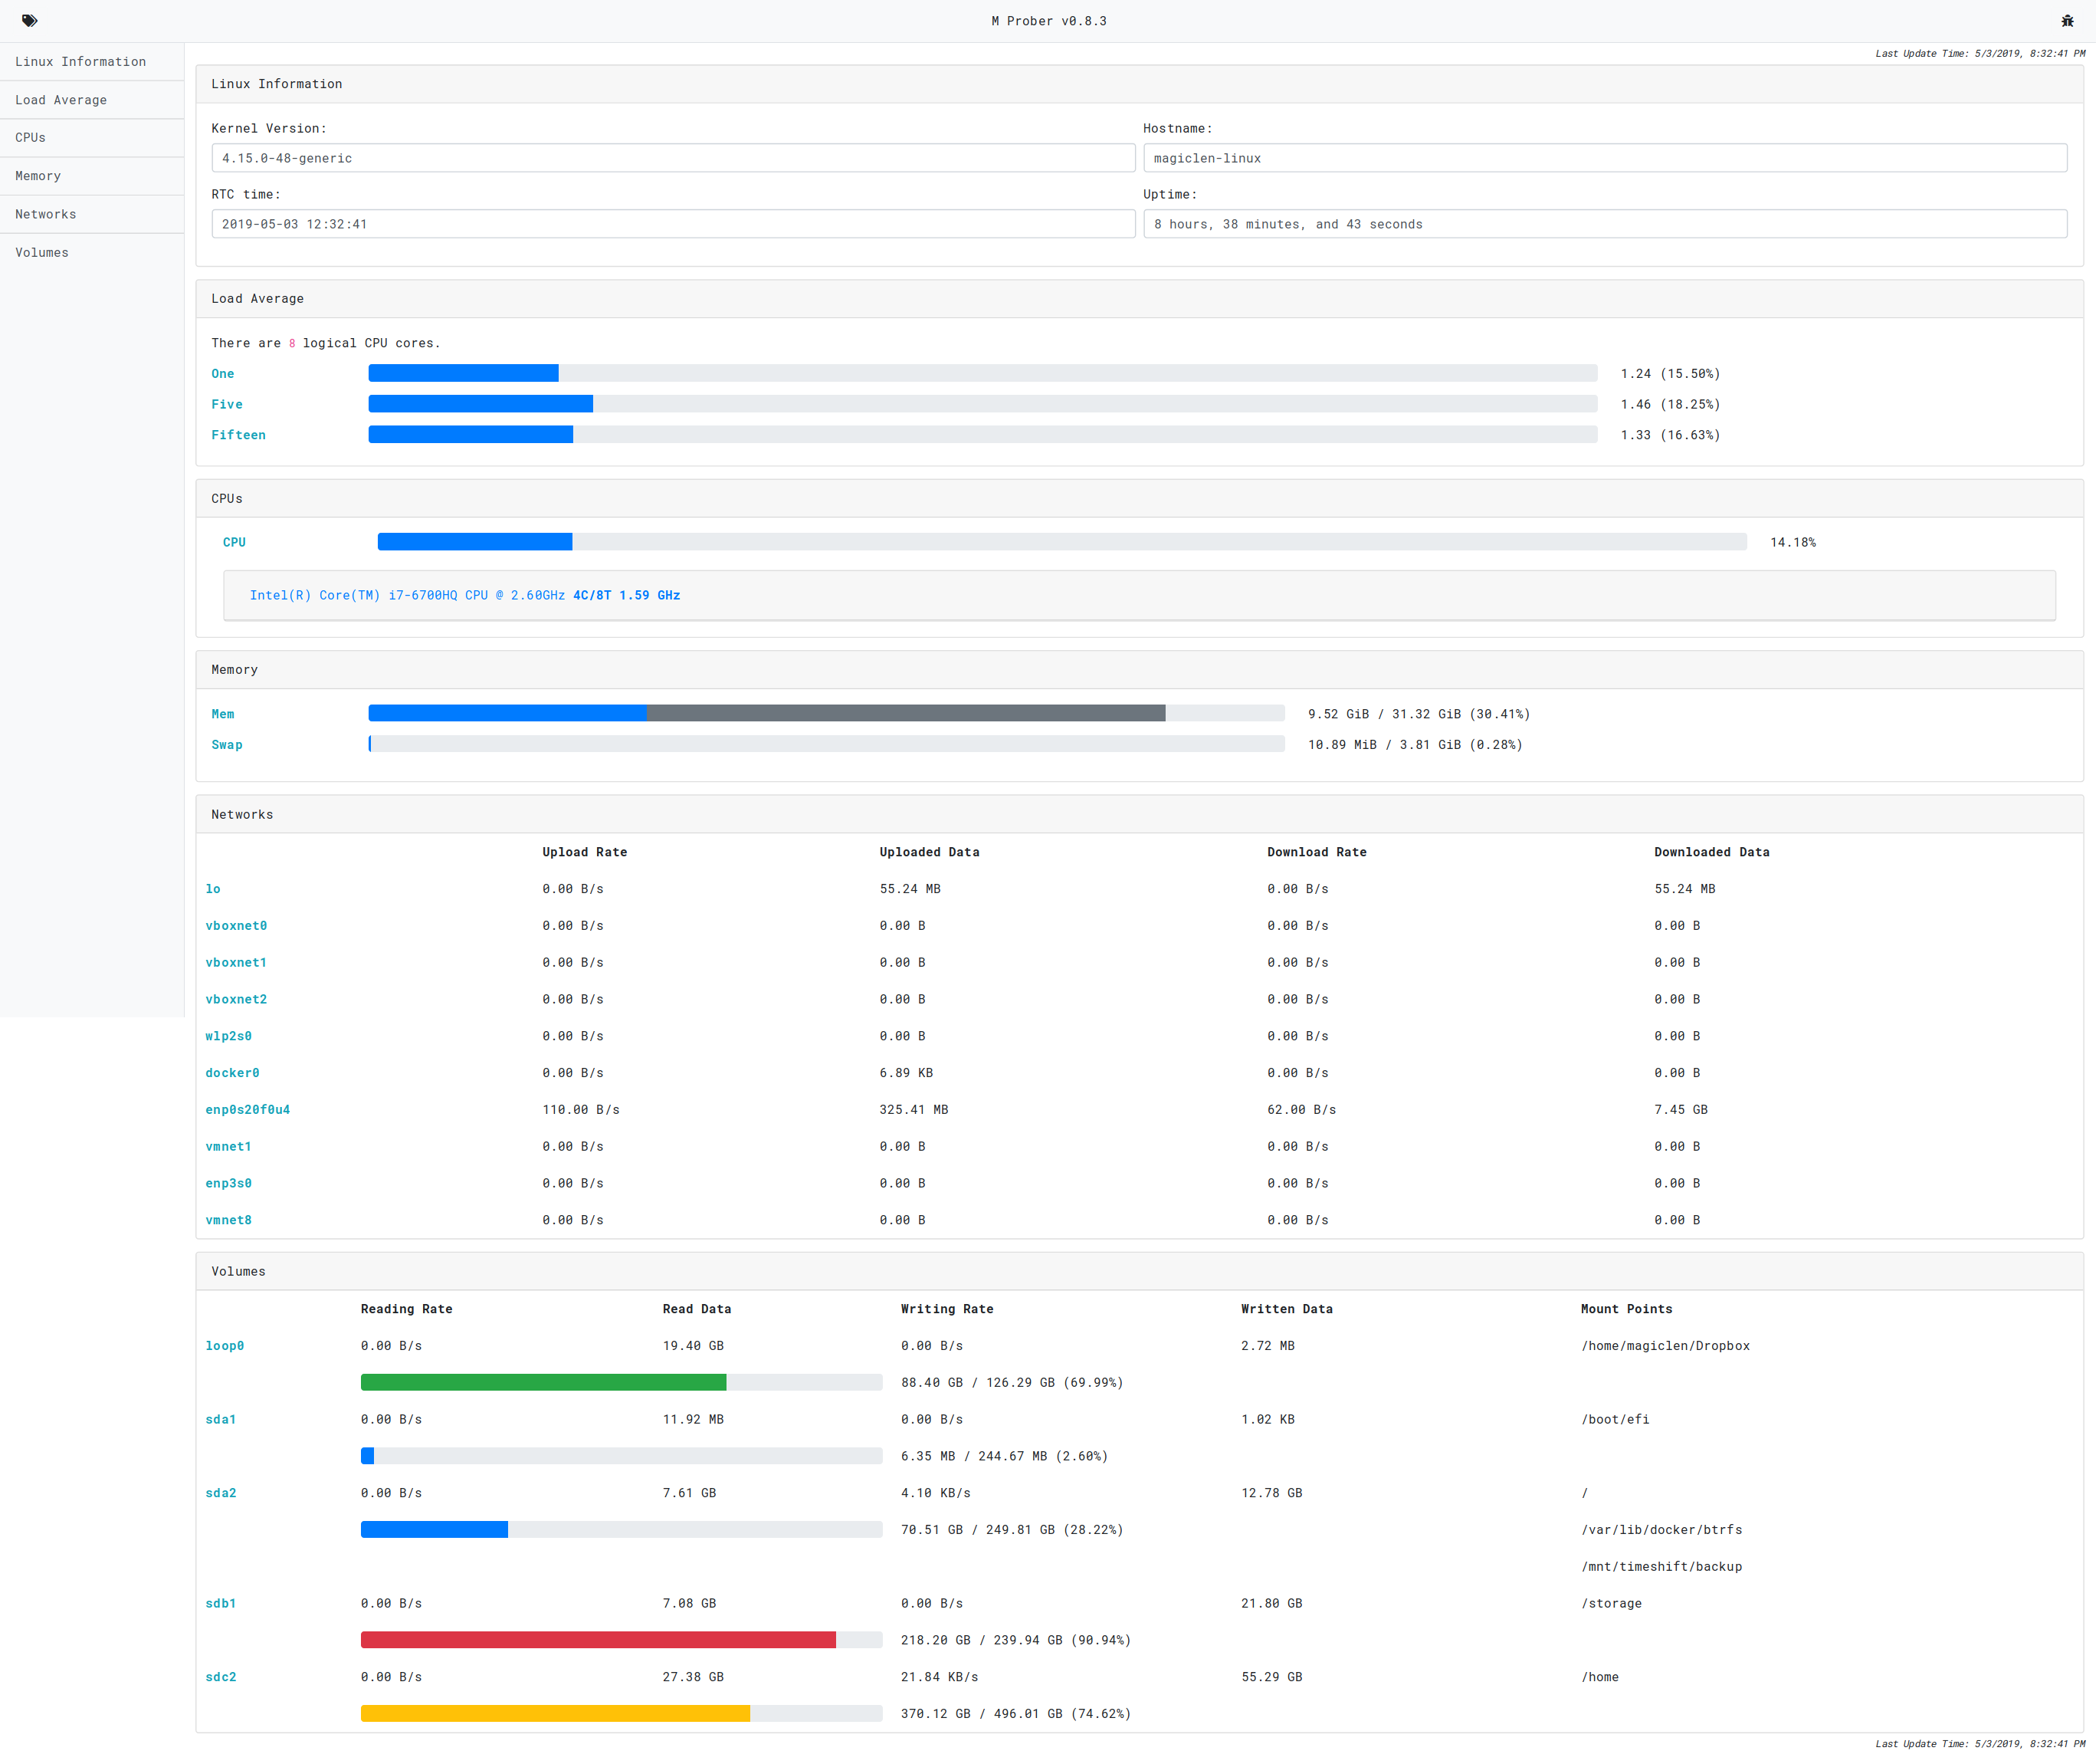Click the RTC time field
2096x1764 pixels.
click(673, 224)
